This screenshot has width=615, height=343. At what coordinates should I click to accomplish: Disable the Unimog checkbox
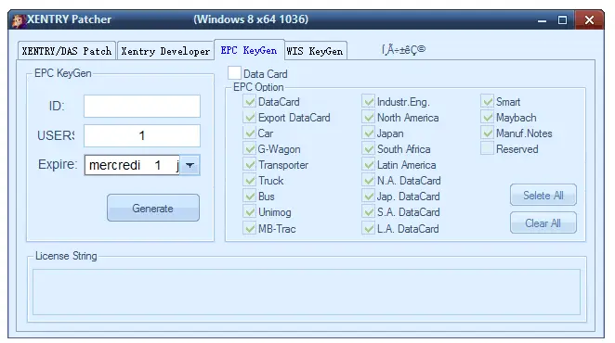[250, 212]
